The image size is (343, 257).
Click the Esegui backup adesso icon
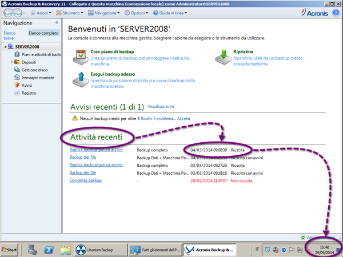(81, 79)
